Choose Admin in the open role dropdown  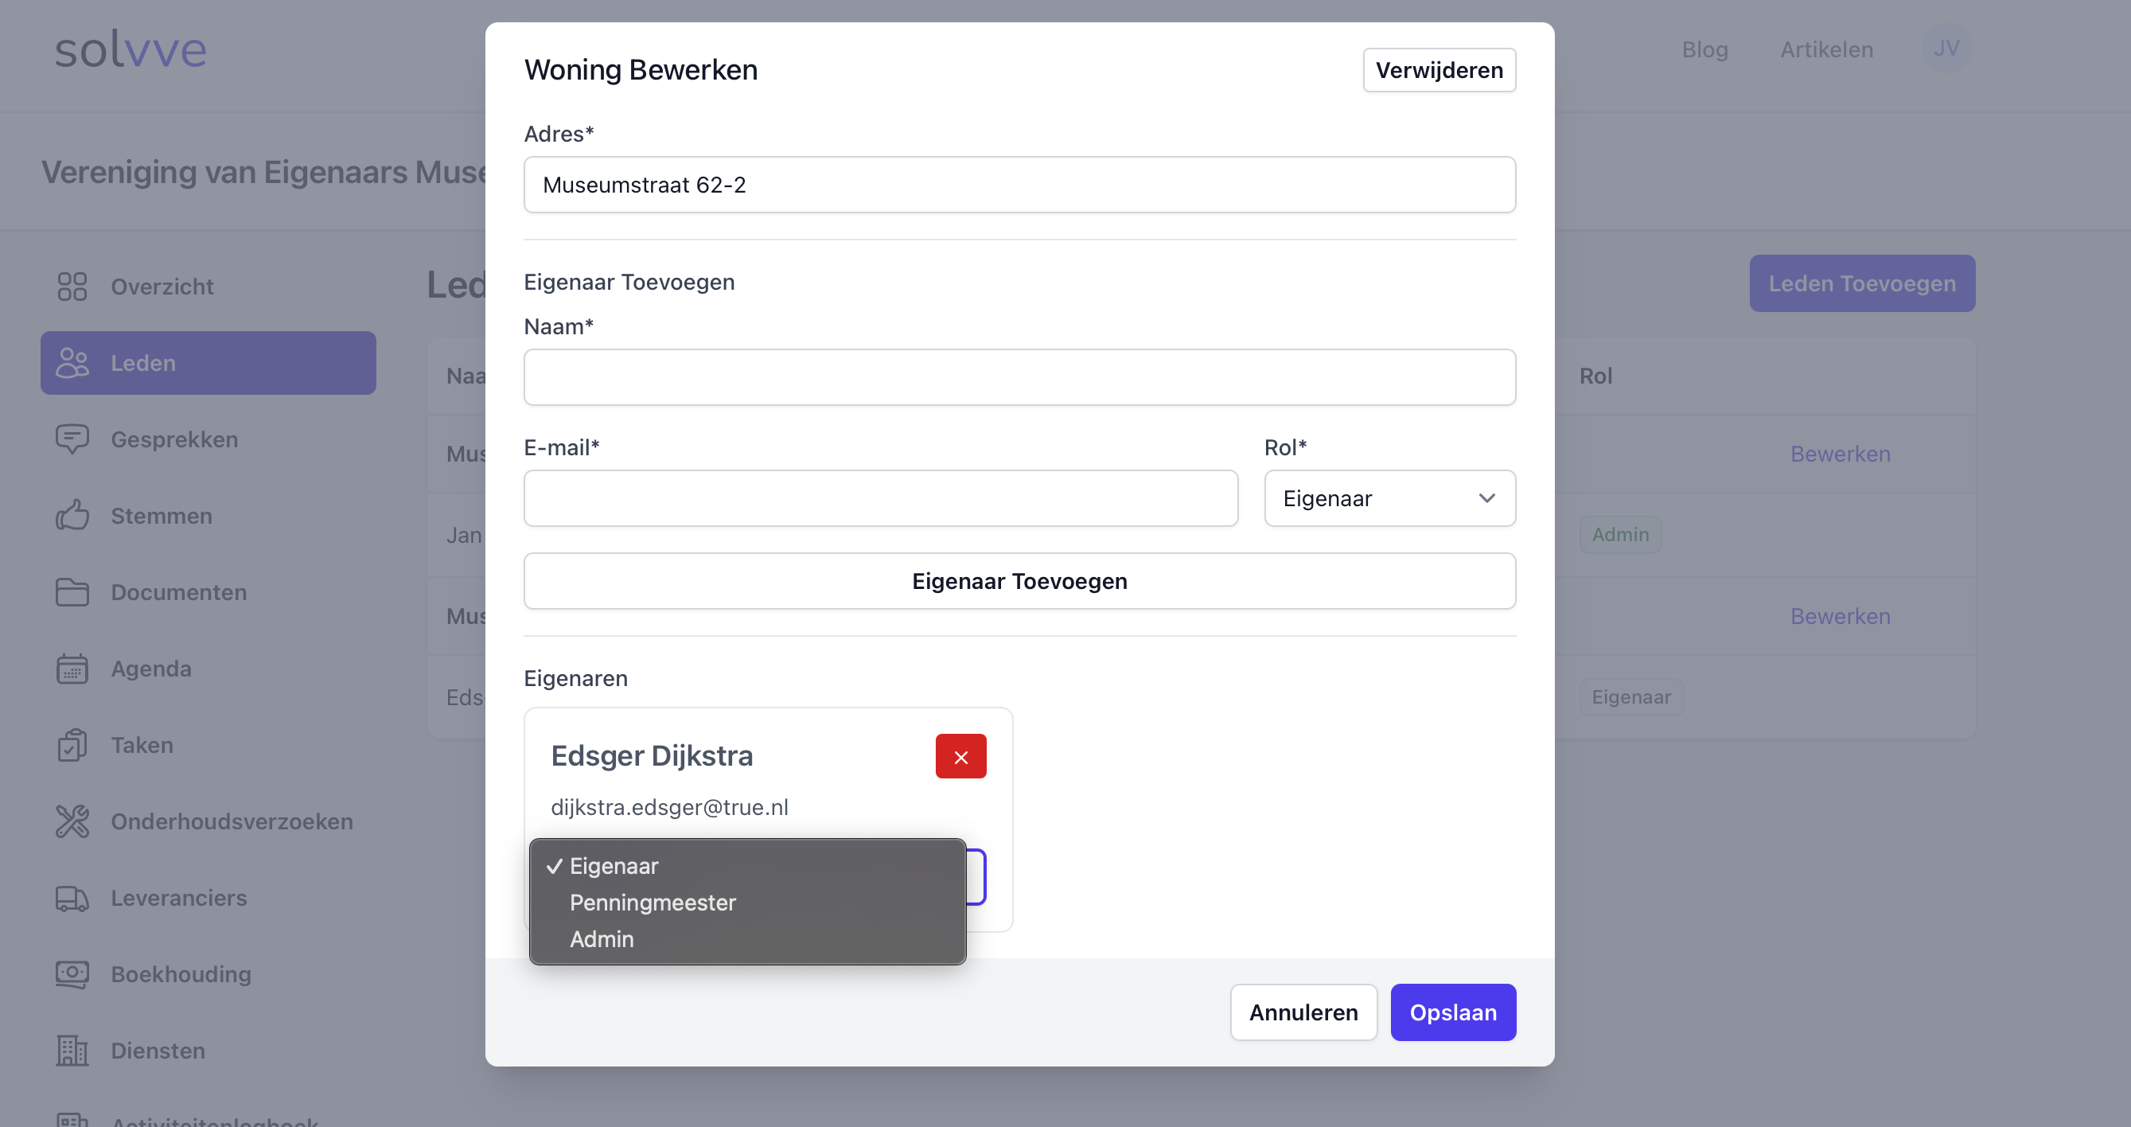click(x=602, y=939)
